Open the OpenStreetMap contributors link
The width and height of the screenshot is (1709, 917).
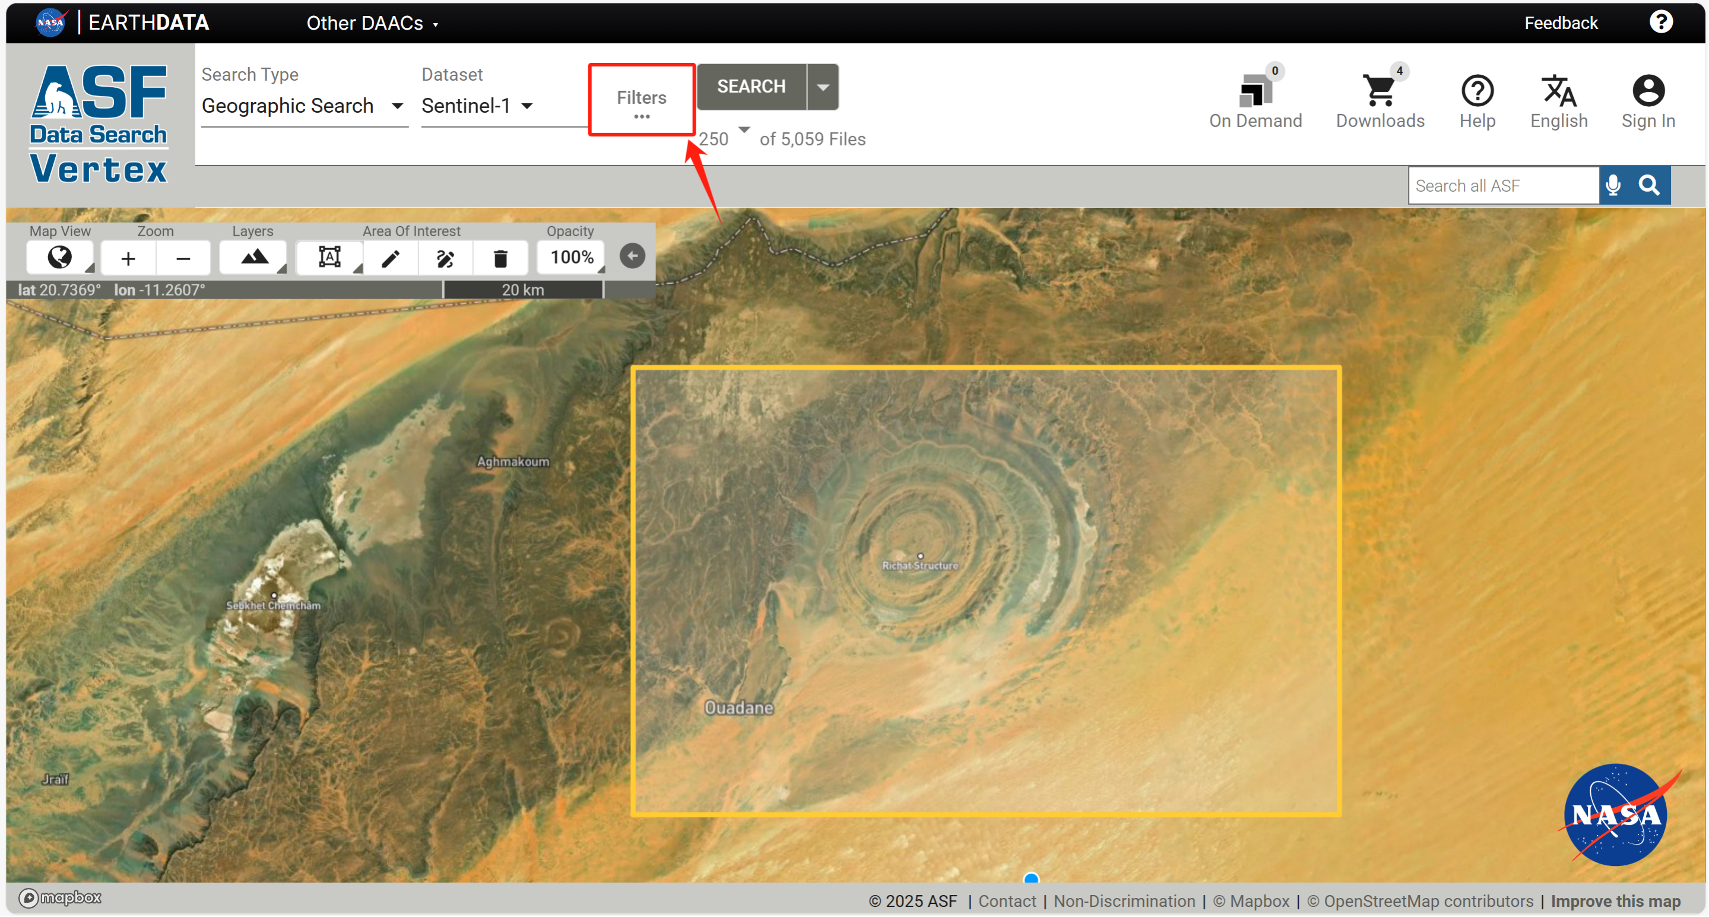pyautogui.click(x=1421, y=902)
